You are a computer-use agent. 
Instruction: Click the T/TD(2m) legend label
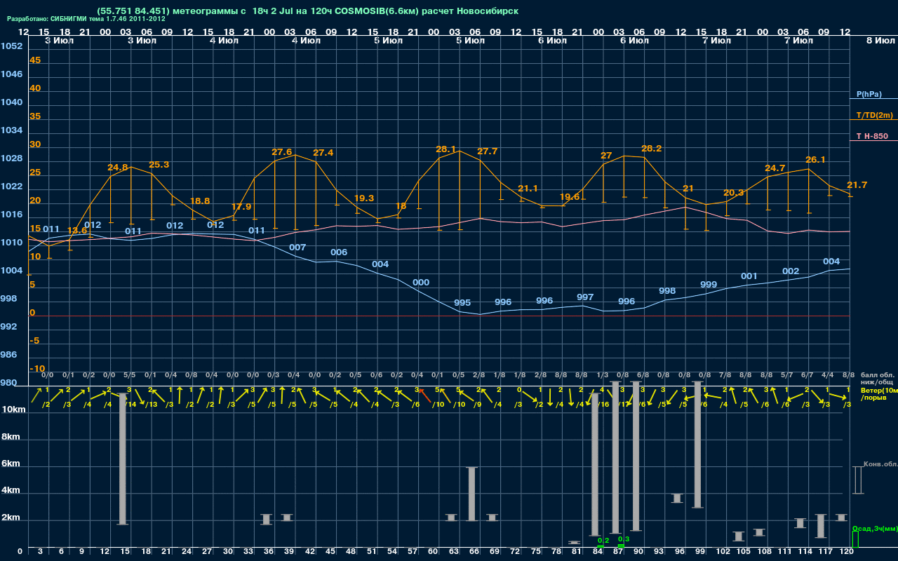[x=875, y=115]
